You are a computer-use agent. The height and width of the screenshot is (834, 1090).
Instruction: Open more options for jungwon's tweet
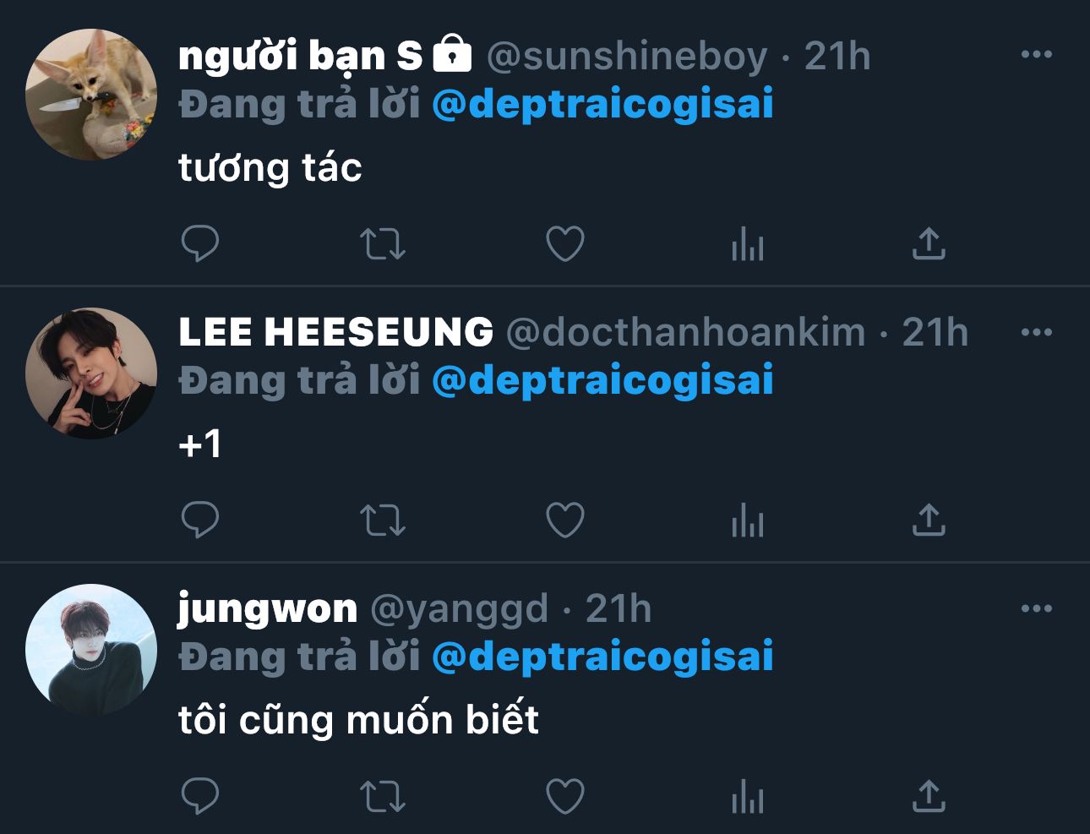[1036, 608]
